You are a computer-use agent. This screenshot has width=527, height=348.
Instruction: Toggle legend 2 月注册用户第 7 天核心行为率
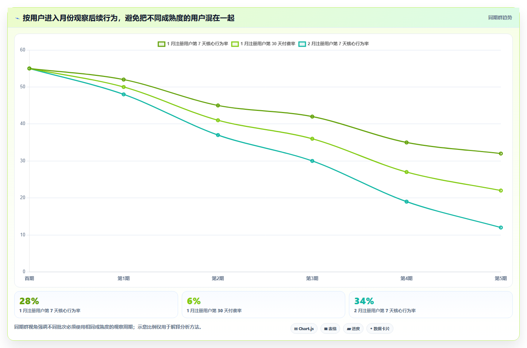[334, 44]
